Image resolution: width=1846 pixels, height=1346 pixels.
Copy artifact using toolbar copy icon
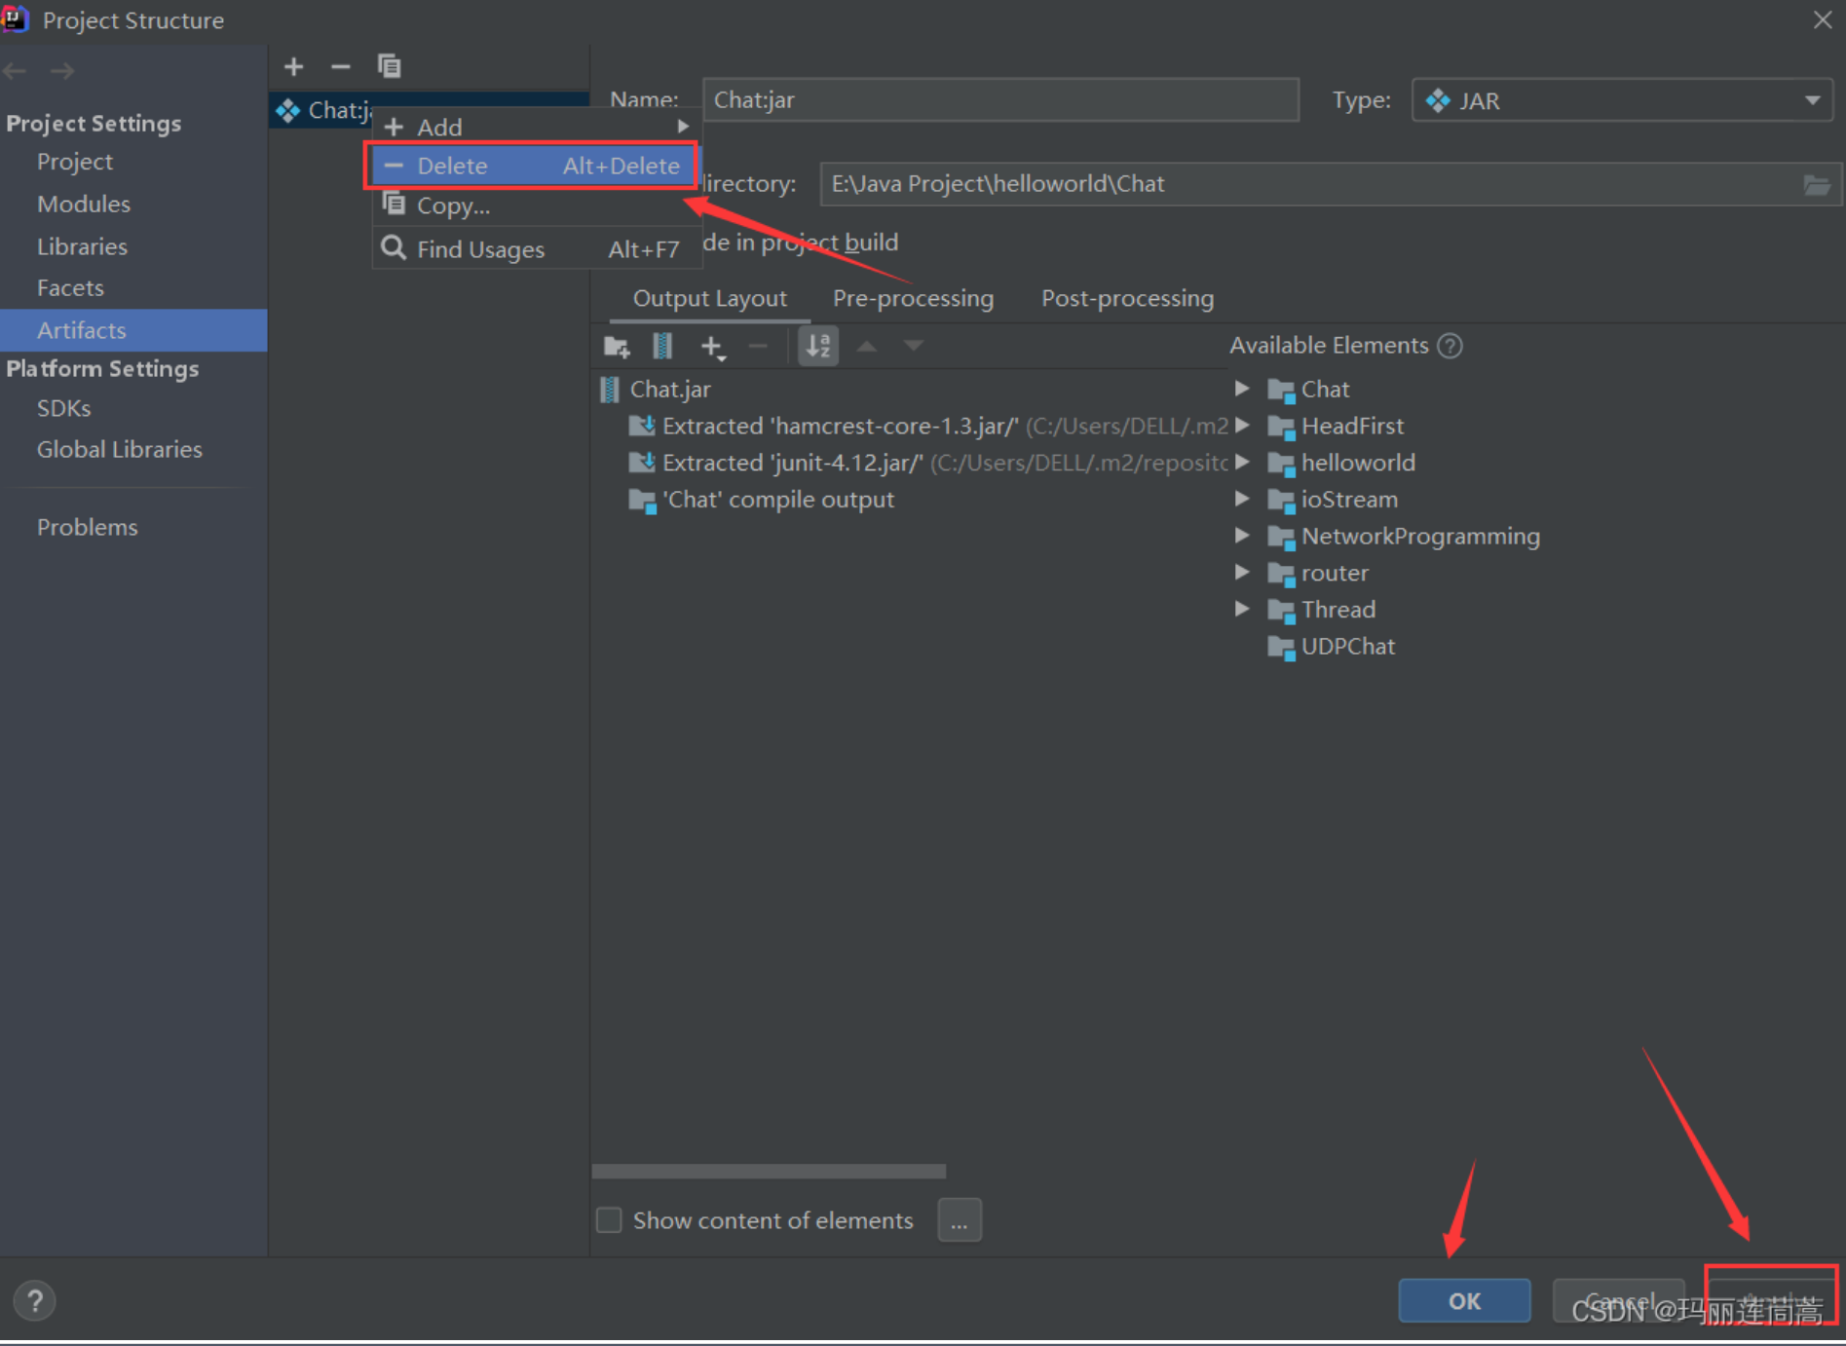pyautogui.click(x=389, y=66)
